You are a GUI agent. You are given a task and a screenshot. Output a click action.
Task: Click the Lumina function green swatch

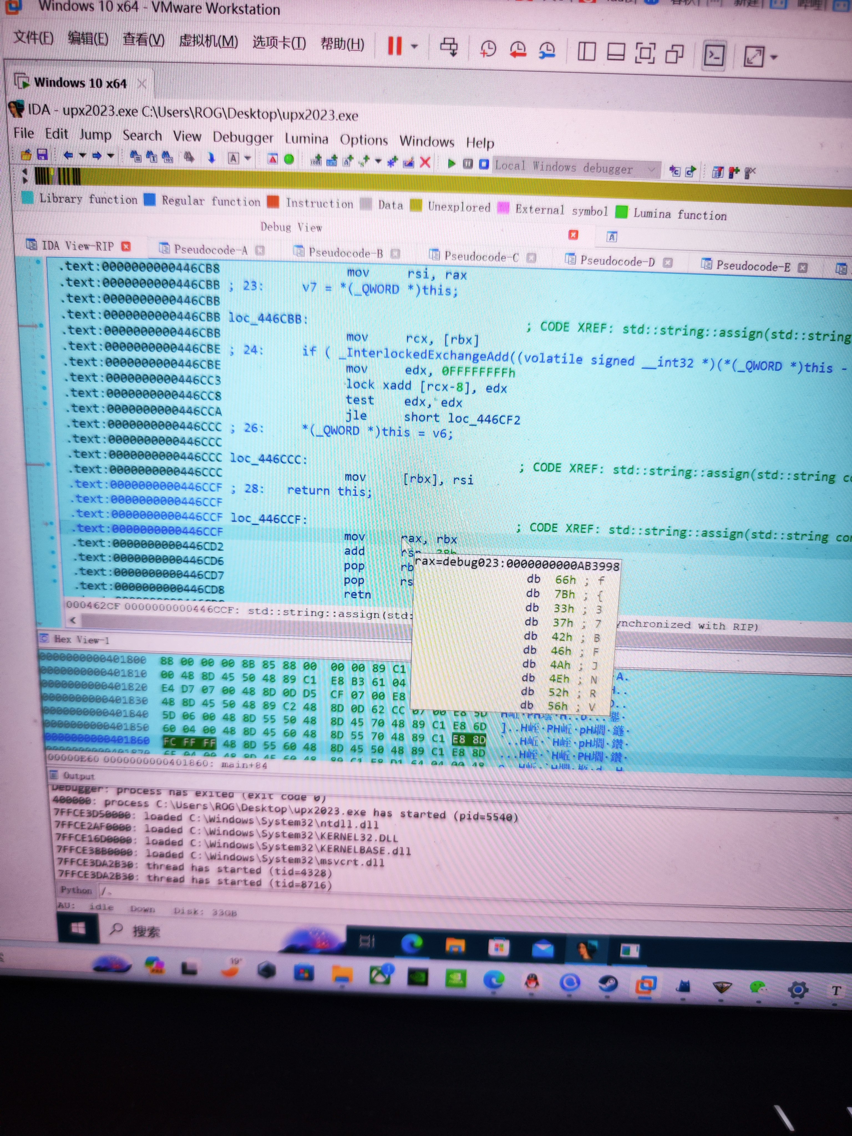(622, 212)
